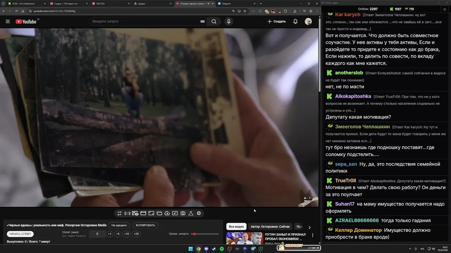Open YouTube notifications bell
The height and width of the screenshot is (253, 451).
pyautogui.click(x=295, y=21)
